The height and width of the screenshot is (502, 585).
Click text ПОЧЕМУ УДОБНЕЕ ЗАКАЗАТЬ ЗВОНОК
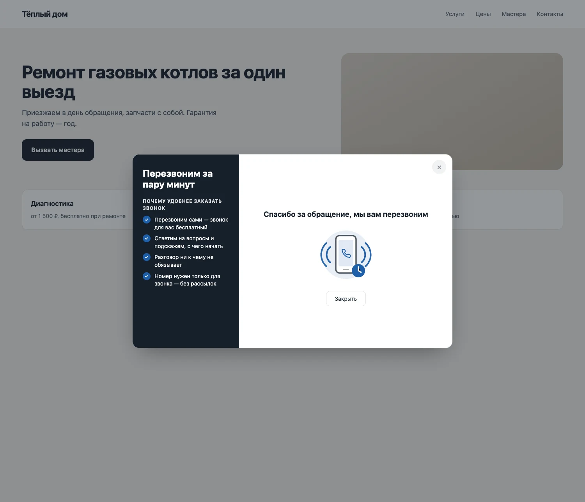click(182, 205)
